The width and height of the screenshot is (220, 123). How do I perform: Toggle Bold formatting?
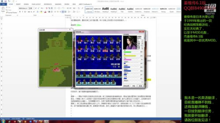tap(20, 12)
